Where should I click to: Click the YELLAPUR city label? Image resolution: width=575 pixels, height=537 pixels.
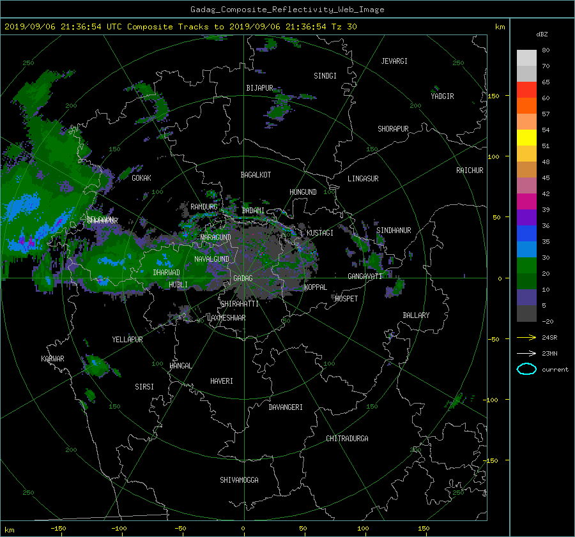point(127,340)
